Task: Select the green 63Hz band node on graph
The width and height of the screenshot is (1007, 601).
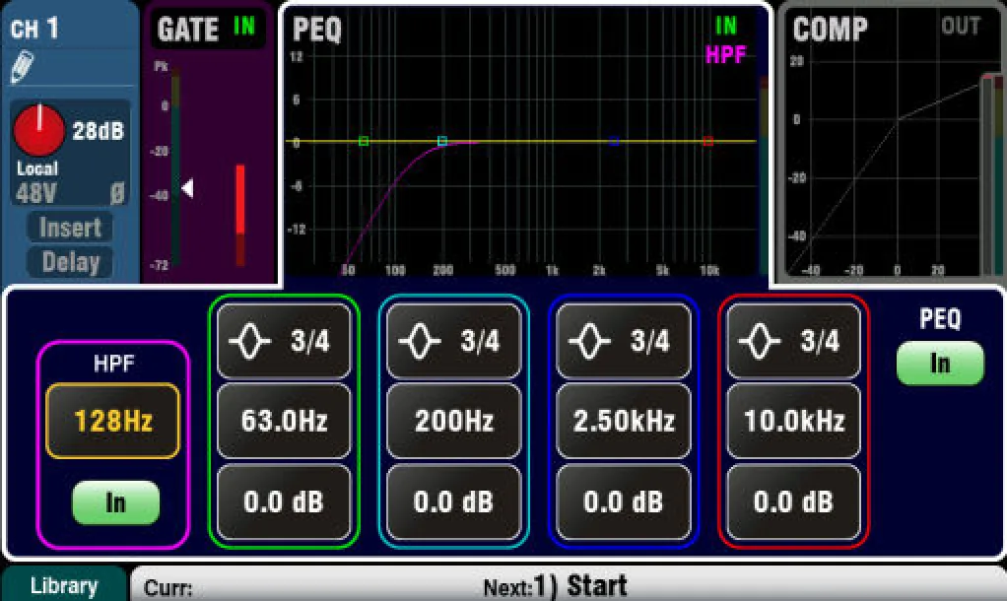Action: point(364,141)
